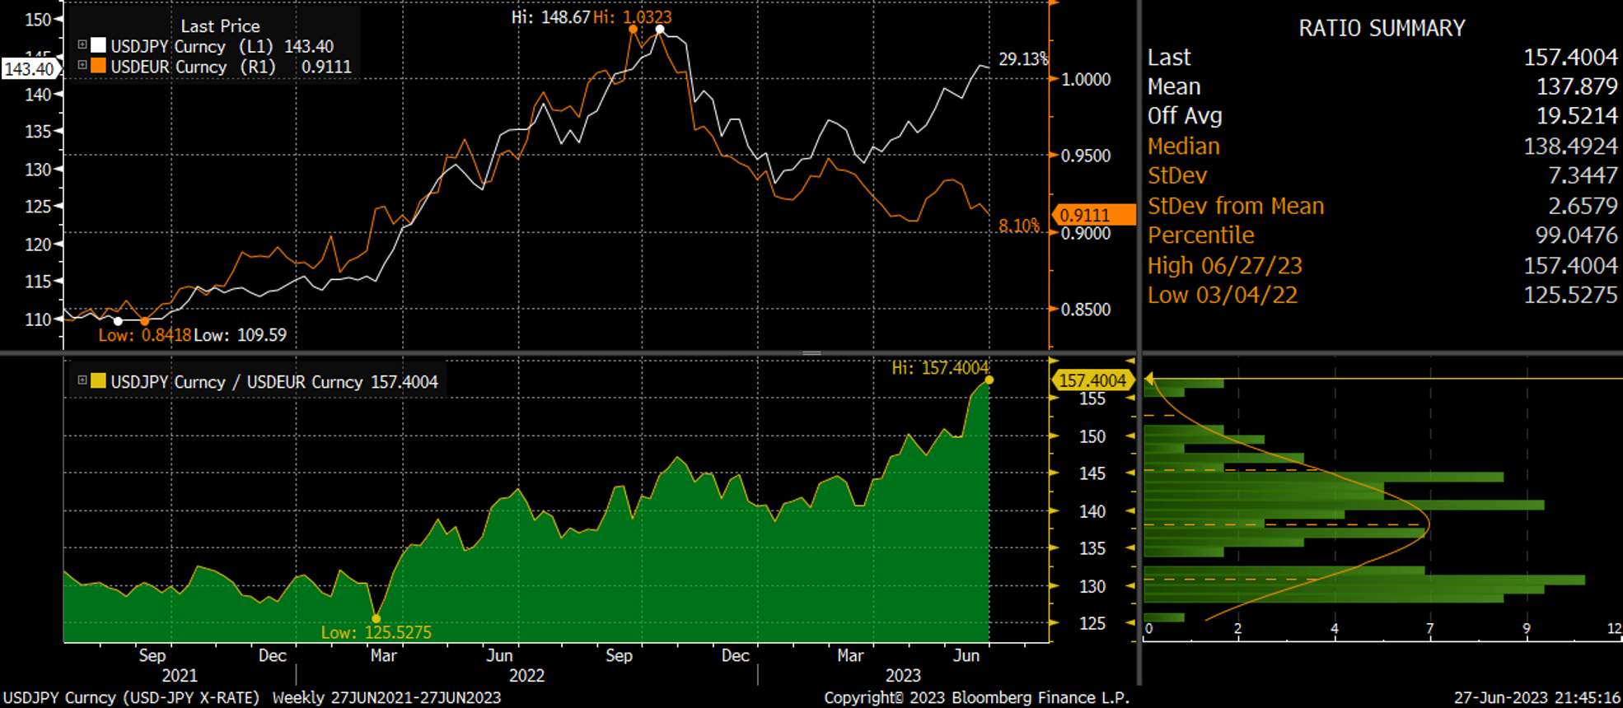Click the RATIO SUMMARY panel title

(1382, 28)
